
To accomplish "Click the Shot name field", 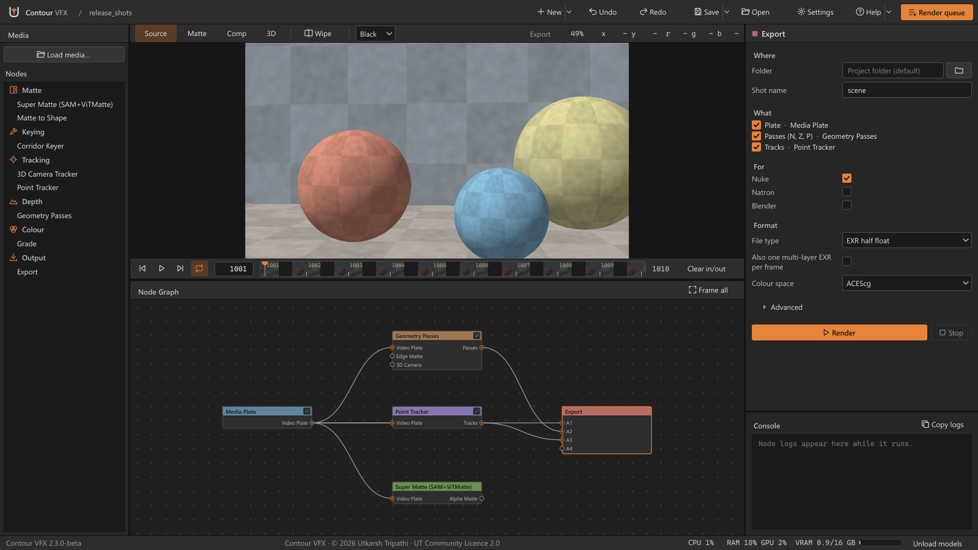I will point(906,90).
